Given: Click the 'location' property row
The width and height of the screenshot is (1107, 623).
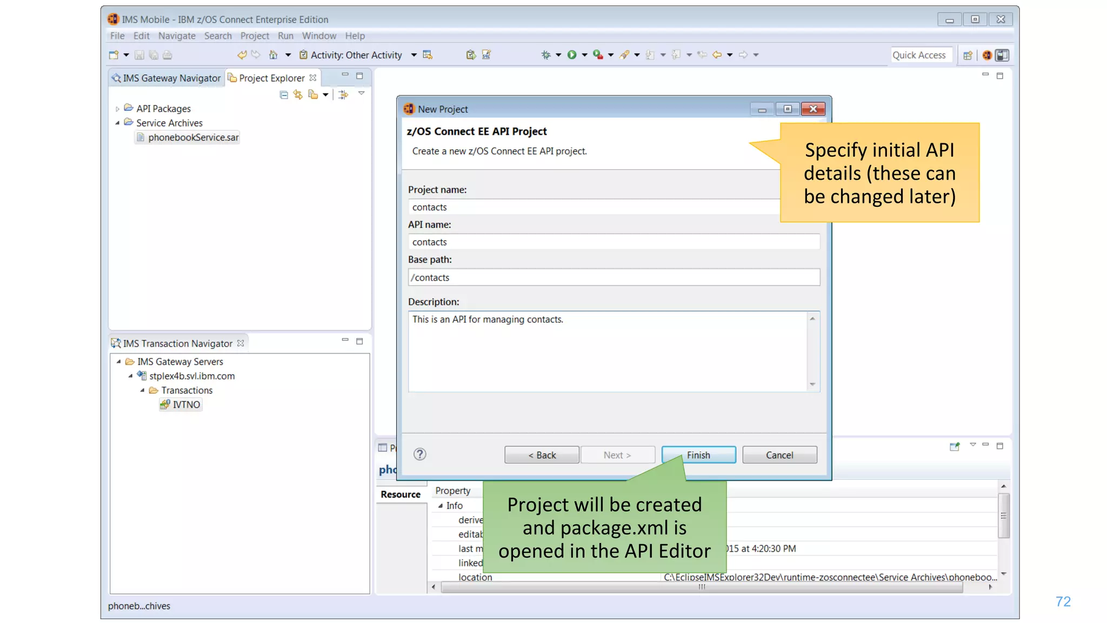Looking at the screenshot, I should click(713, 577).
